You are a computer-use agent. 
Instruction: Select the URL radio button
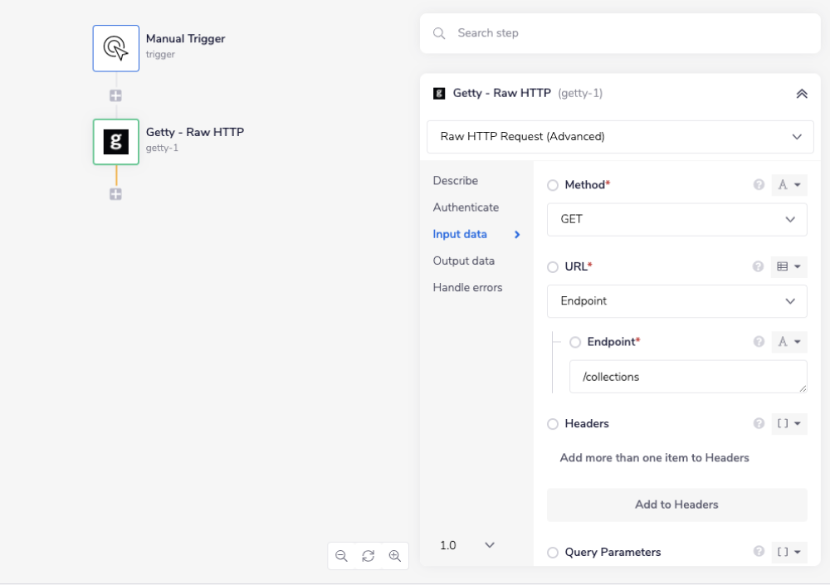[553, 267]
